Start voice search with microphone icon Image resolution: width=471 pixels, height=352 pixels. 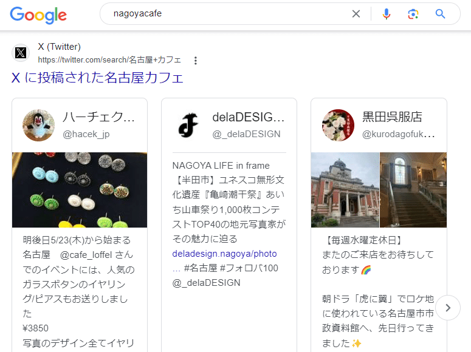click(387, 14)
